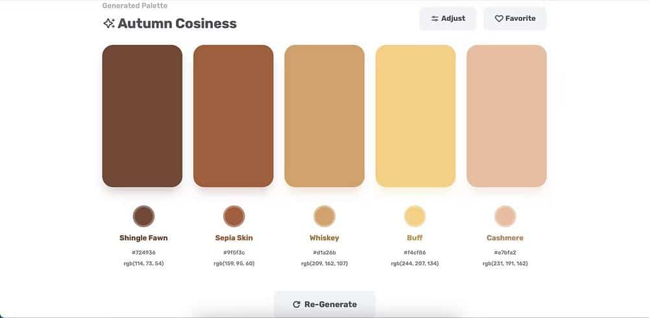The width and height of the screenshot is (649, 318).
Task: Click the refresh icon in Re-Generate button
Action: pyautogui.click(x=297, y=304)
